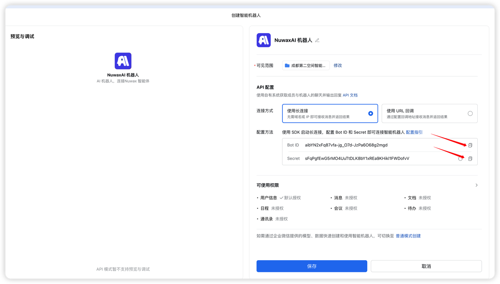The width and height of the screenshot is (500, 284).
Task: Expand the 可使用权限 chevron arrow
Action: (477, 185)
